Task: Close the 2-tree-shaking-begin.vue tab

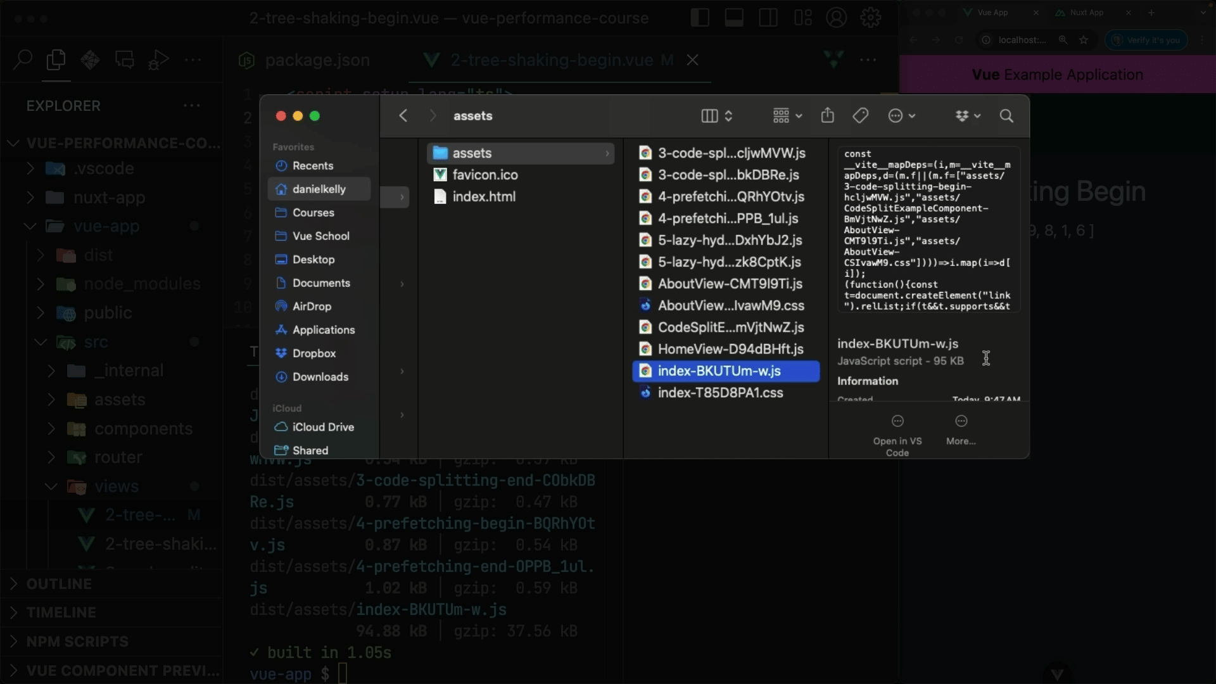Action: coord(693,60)
